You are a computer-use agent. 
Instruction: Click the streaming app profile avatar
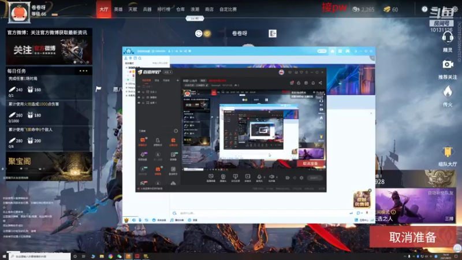pyautogui.click(x=281, y=72)
